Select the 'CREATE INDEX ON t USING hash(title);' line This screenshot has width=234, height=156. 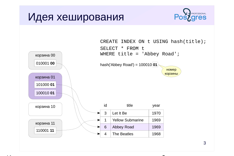153,42
